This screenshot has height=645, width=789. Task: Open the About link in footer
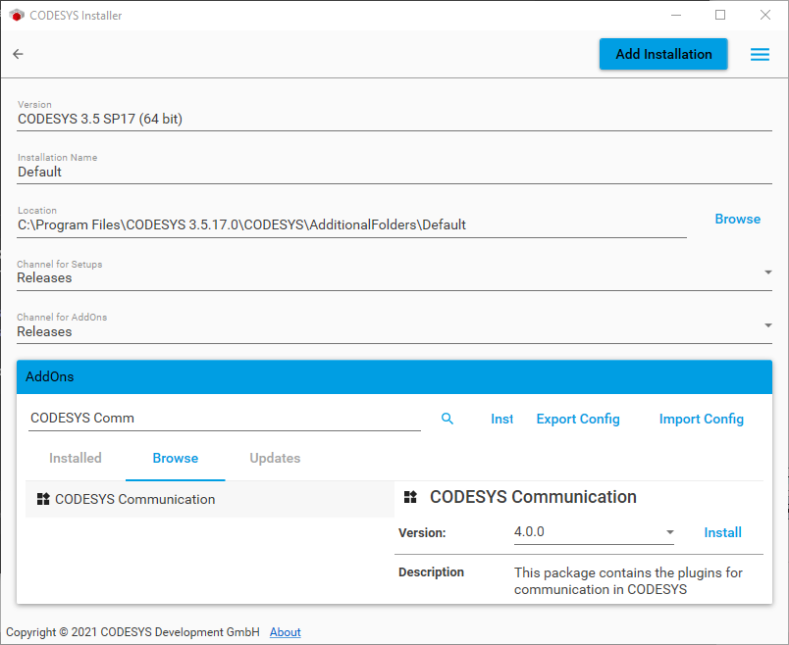click(285, 632)
